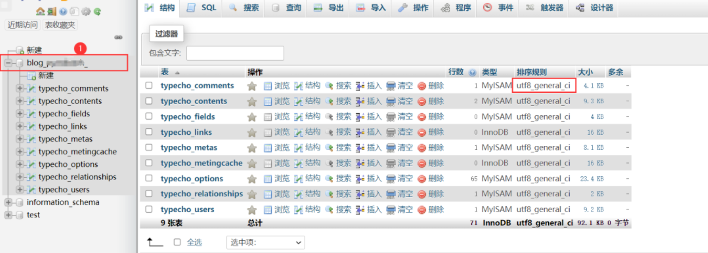This screenshot has height=253, width=708.
Task: Check the typecho_options row checkbox
Action: (149, 178)
